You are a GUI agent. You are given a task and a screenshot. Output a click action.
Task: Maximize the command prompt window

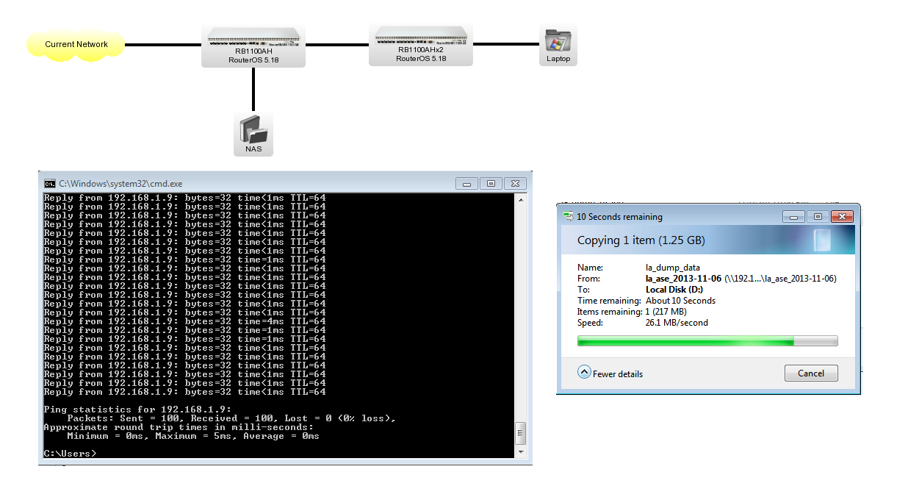pyautogui.click(x=489, y=183)
